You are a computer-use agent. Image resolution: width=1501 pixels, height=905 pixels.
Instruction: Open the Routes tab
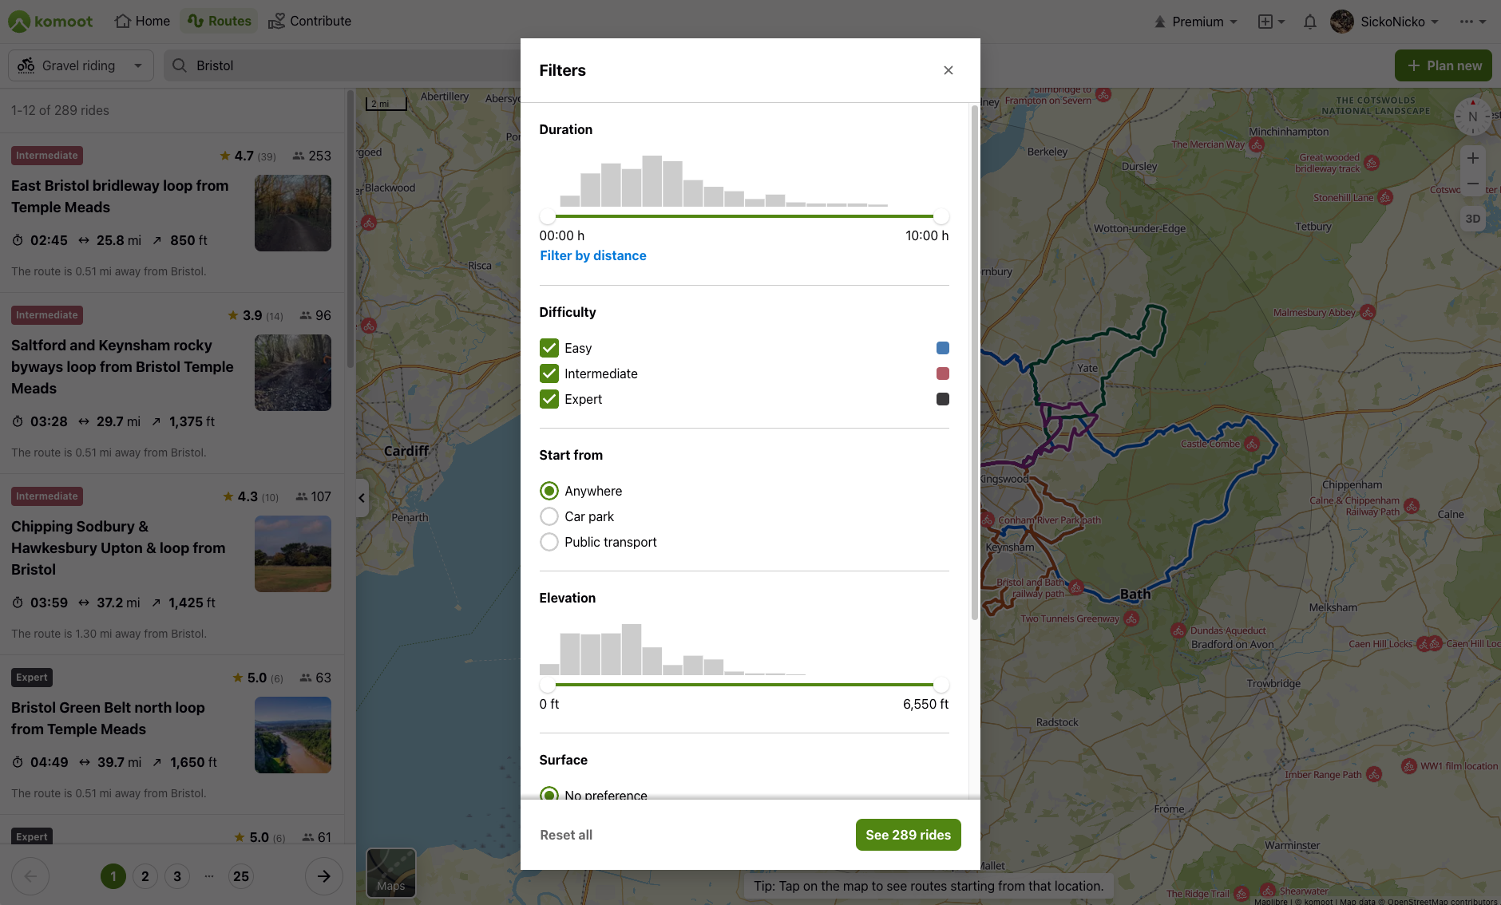pos(220,22)
